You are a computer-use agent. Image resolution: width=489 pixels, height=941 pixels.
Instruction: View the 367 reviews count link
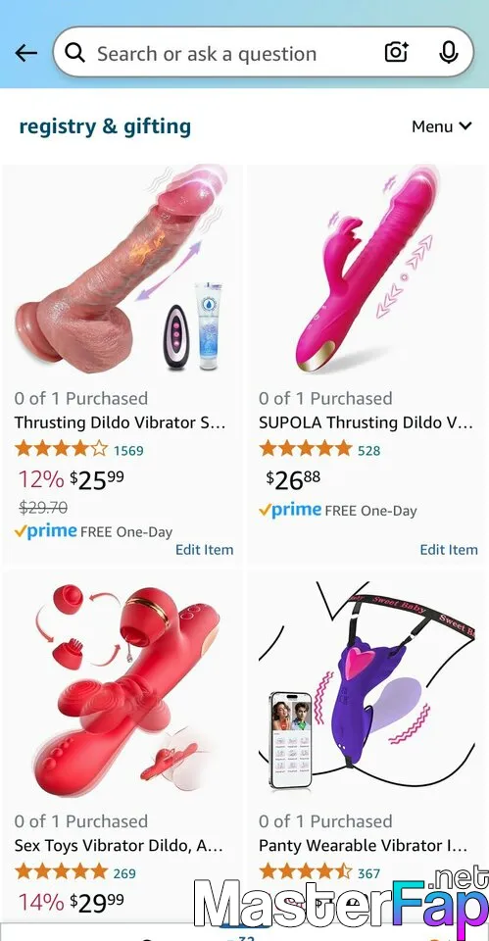369,873
